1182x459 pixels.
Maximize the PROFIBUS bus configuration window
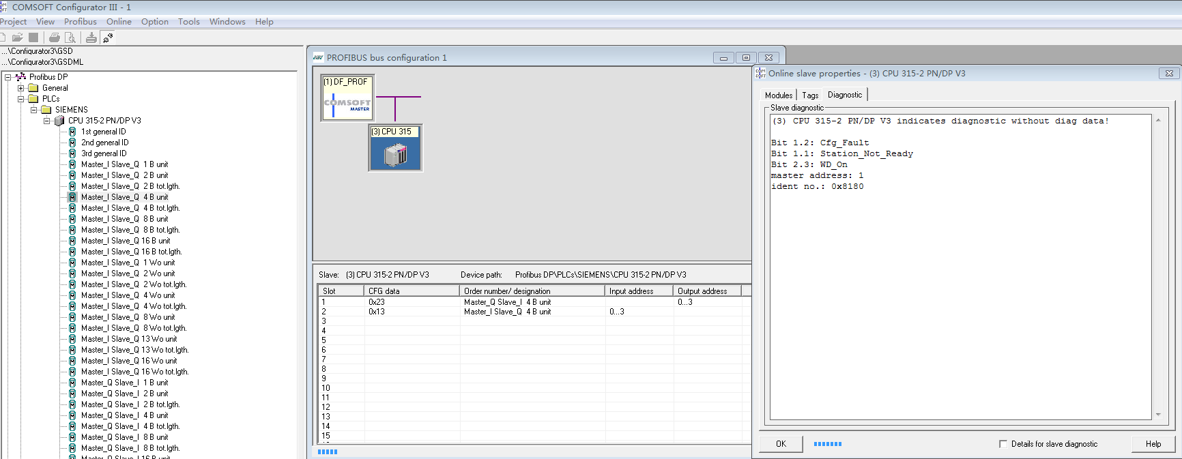(746, 58)
